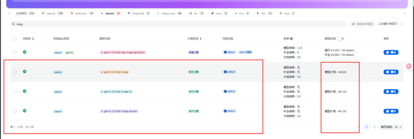Click the gemini-2.5-flash-image model name tag
This screenshot has height=139, width=414.
click(115, 72)
